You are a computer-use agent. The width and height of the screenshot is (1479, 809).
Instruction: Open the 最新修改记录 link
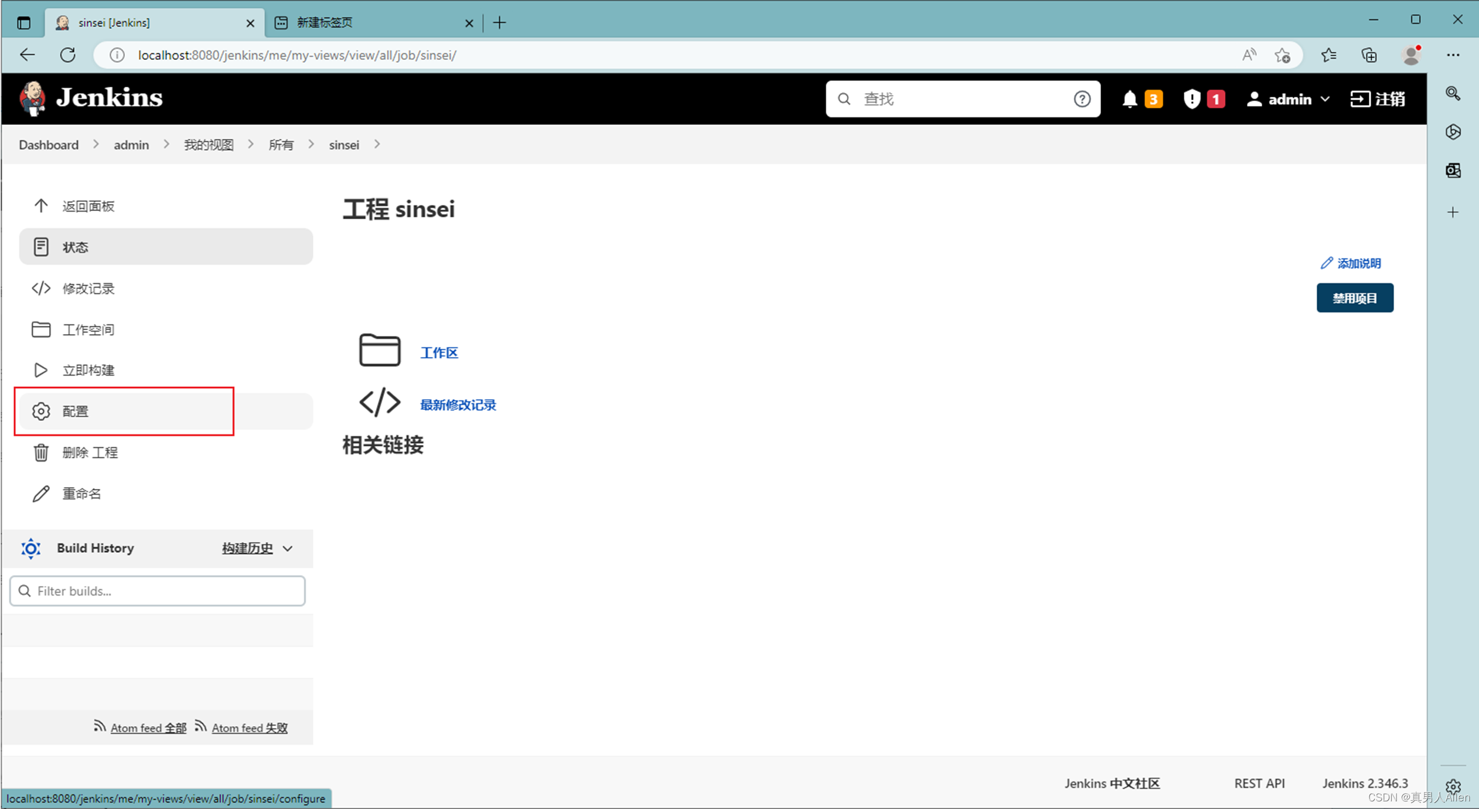(458, 405)
